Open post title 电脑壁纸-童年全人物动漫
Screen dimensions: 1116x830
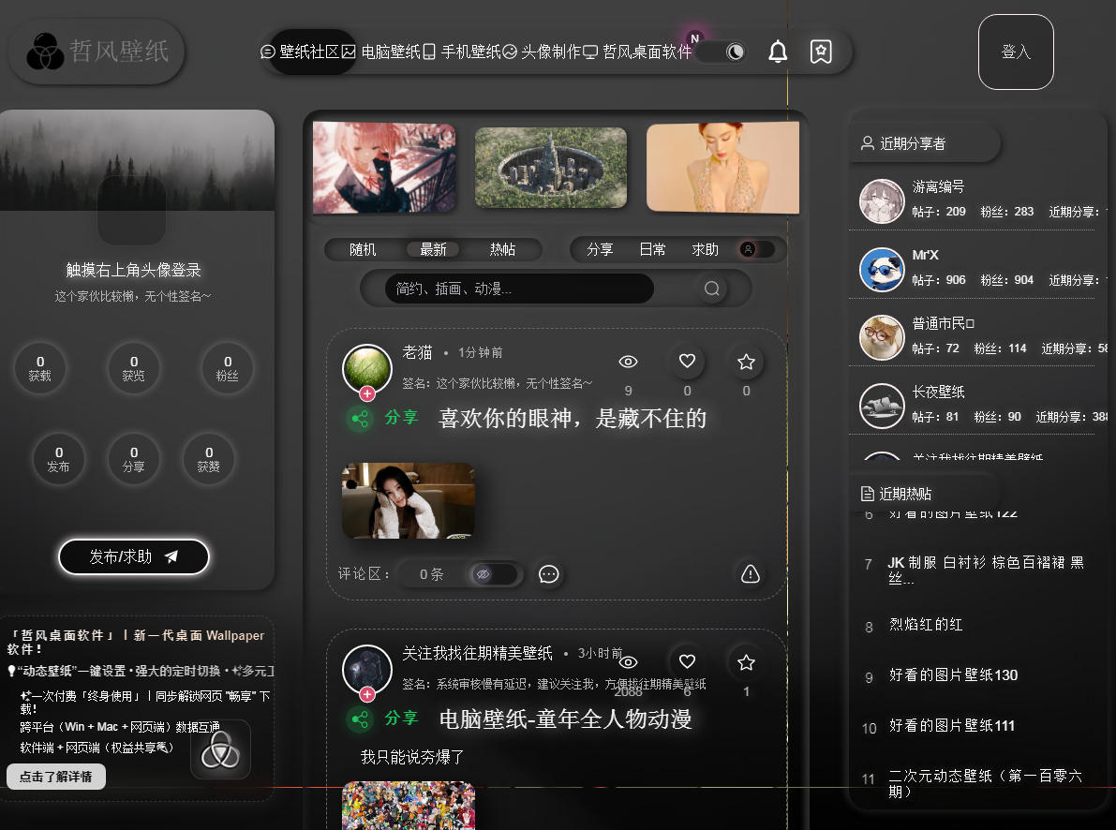coord(565,719)
